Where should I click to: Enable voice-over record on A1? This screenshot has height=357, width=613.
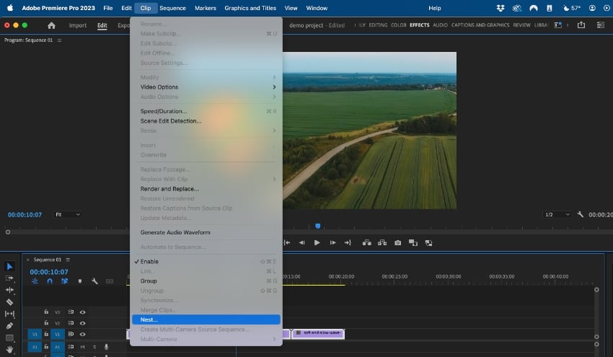[x=106, y=347]
